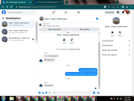This screenshot has width=134, height=101.
Task: Choose a sticker icon
Action: pyautogui.click(x=46, y=93)
